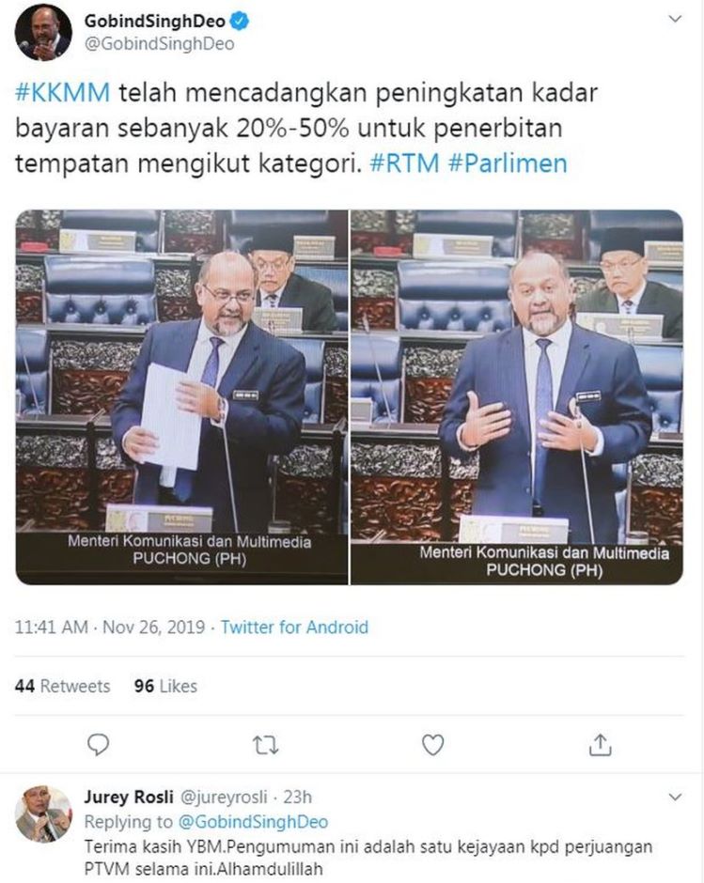Click the reply speech bubble icon
Image resolution: width=704 pixels, height=883 pixels.
point(98,745)
